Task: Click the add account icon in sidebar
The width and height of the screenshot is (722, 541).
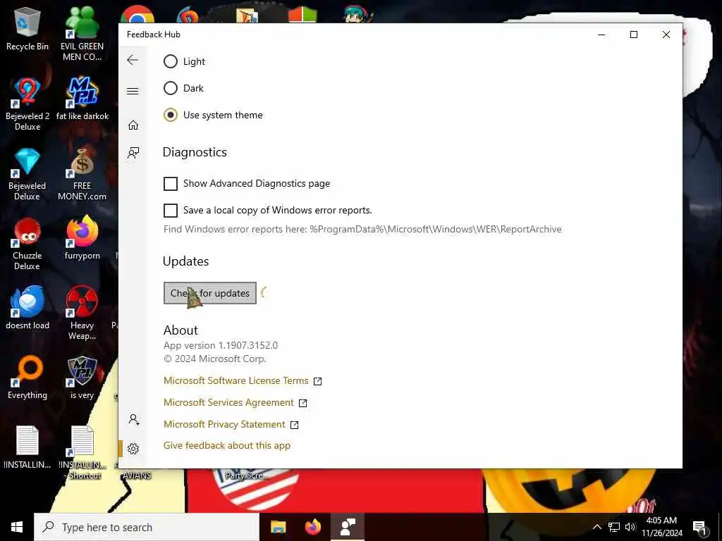Action: pos(134,419)
